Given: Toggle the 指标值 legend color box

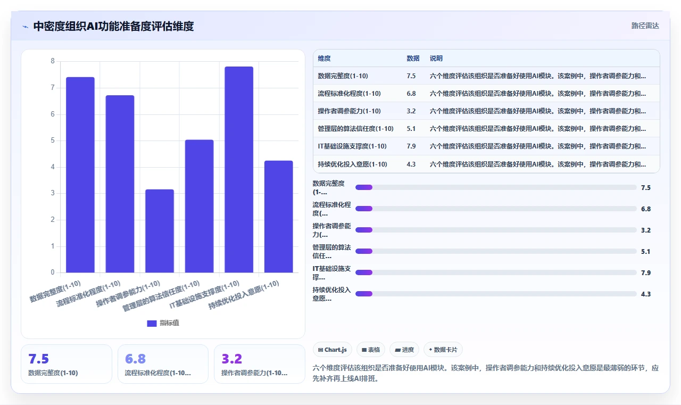Looking at the screenshot, I should click(152, 323).
